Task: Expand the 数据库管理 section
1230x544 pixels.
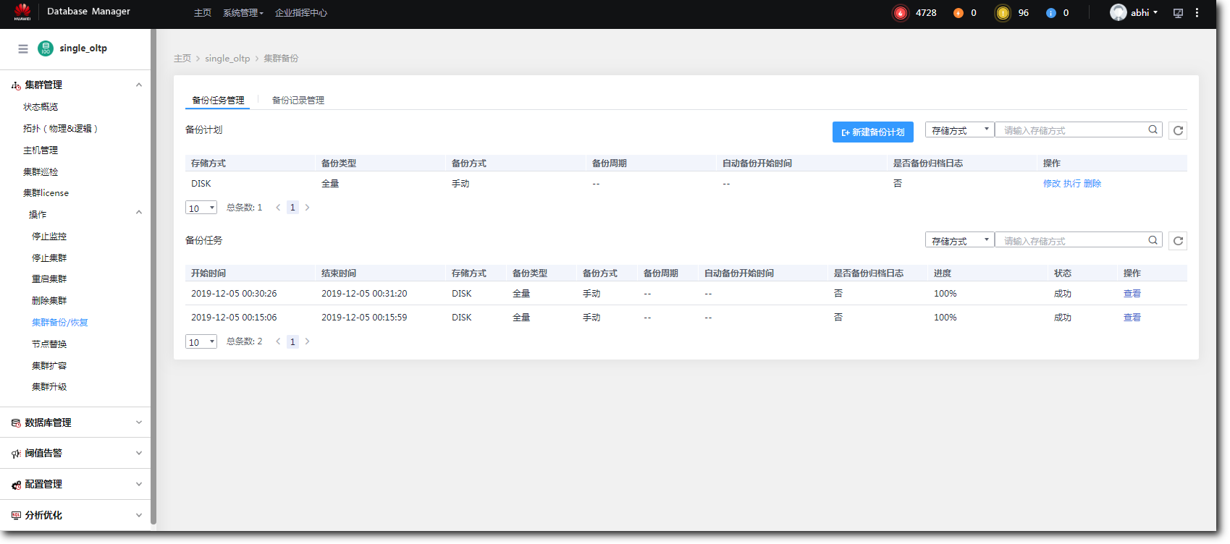Action: pos(139,422)
